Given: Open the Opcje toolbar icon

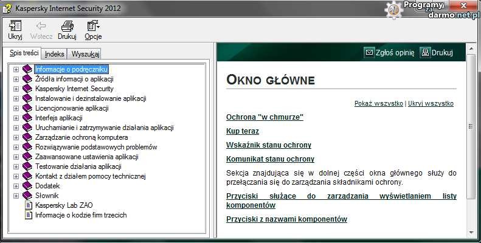Looking at the screenshot, I should coord(93,26).
